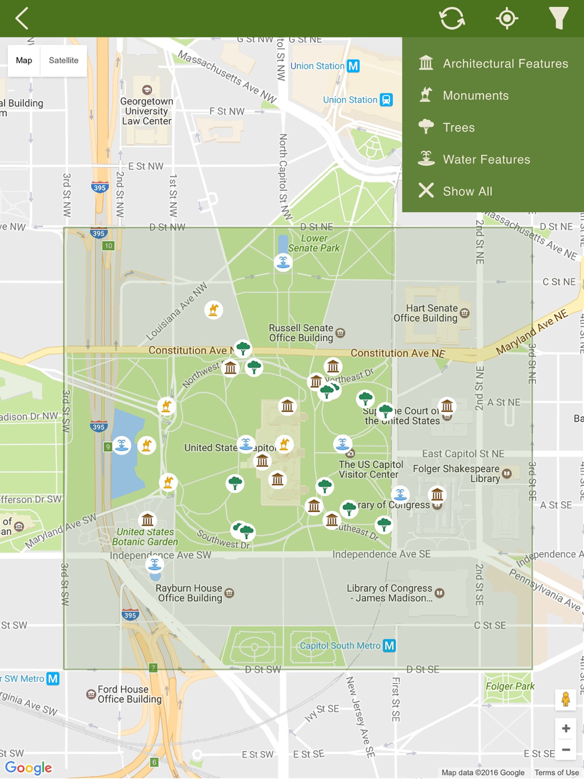Select United States Botanic Garden label
The width and height of the screenshot is (584, 779).
pos(147,537)
